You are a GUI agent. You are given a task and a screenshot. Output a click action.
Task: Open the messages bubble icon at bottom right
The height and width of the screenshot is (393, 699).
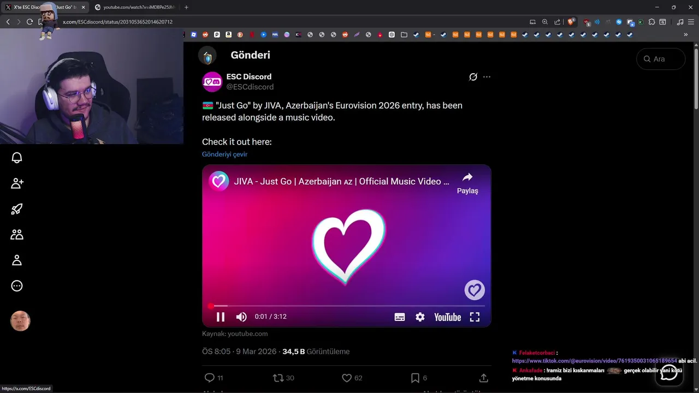(x=669, y=373)
